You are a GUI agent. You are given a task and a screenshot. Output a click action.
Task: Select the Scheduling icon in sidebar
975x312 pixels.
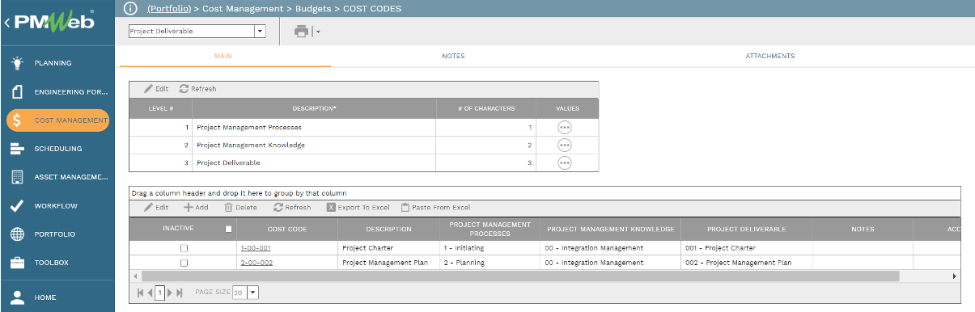point(17,149)
